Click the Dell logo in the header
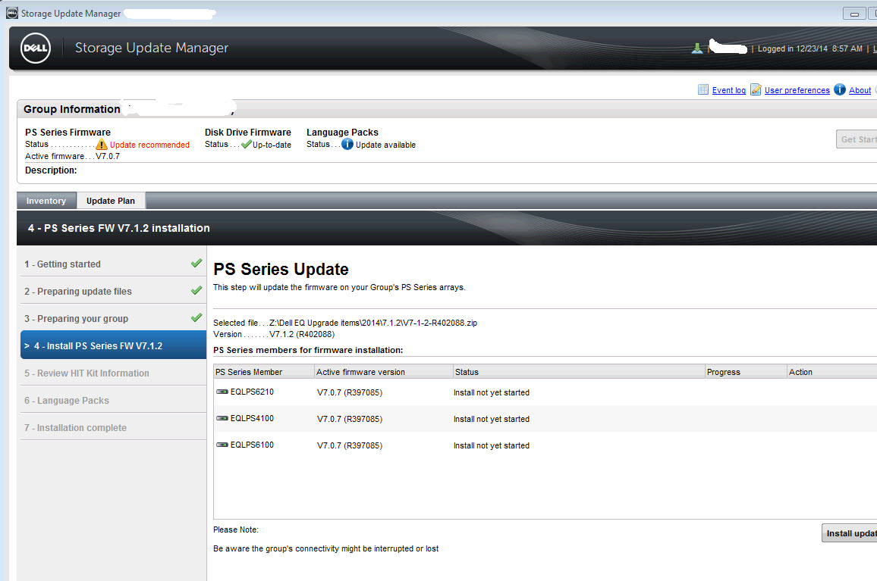 tap(35, 48)
